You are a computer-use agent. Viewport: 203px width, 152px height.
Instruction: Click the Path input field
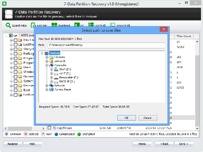(x=106, y=45)
